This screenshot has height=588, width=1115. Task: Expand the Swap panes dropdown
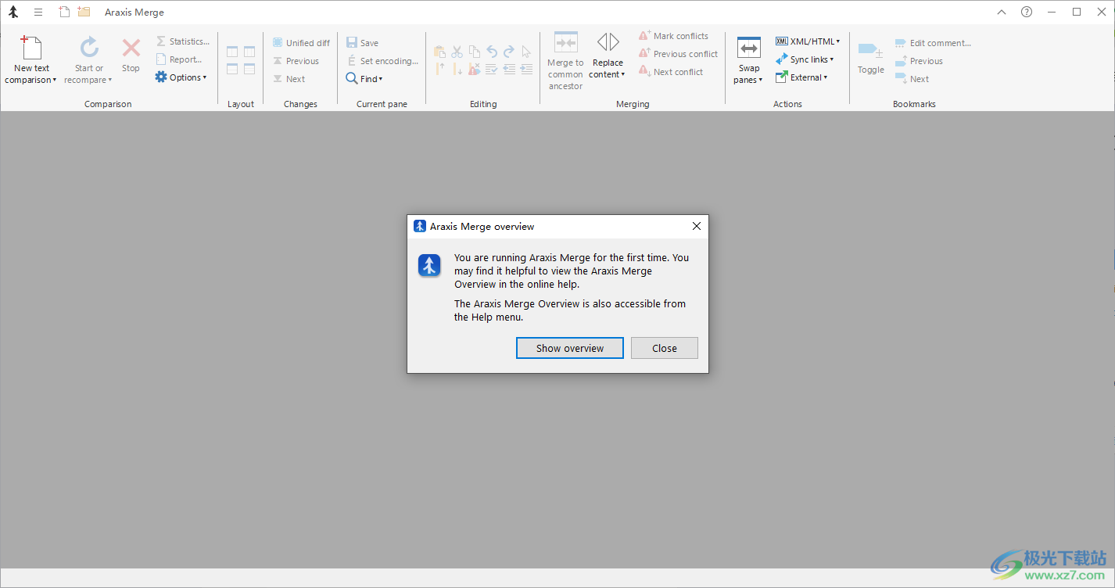(749, 61)
